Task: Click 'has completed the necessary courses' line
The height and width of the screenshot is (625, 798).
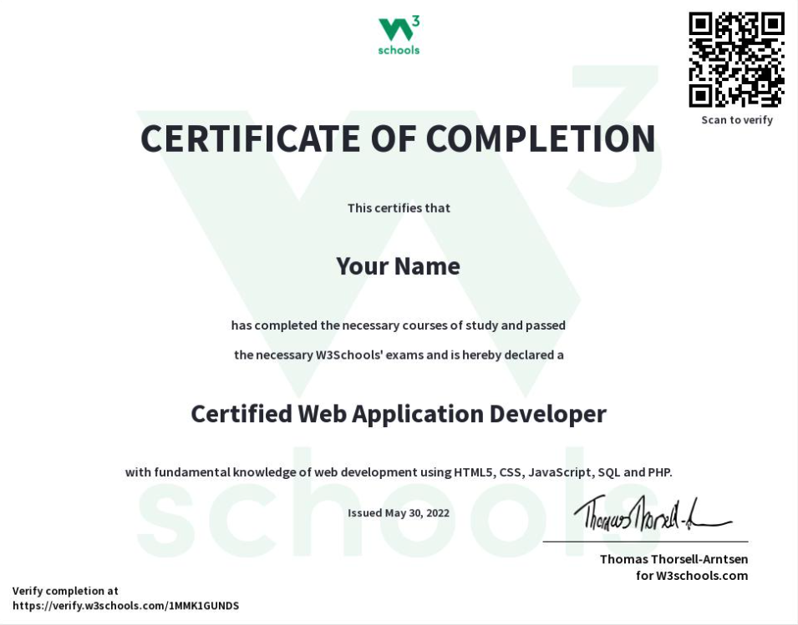Action: click(x=399, y=325)
